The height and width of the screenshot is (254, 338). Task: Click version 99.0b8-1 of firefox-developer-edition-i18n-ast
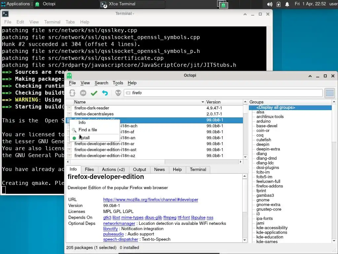(215, 150)
